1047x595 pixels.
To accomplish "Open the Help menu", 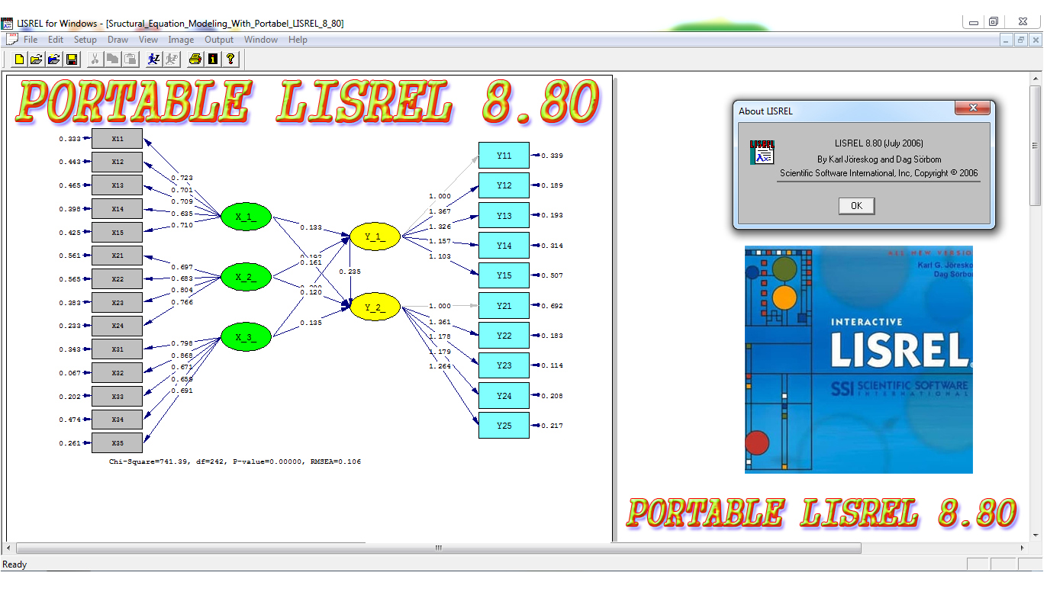I will [298, 40].
